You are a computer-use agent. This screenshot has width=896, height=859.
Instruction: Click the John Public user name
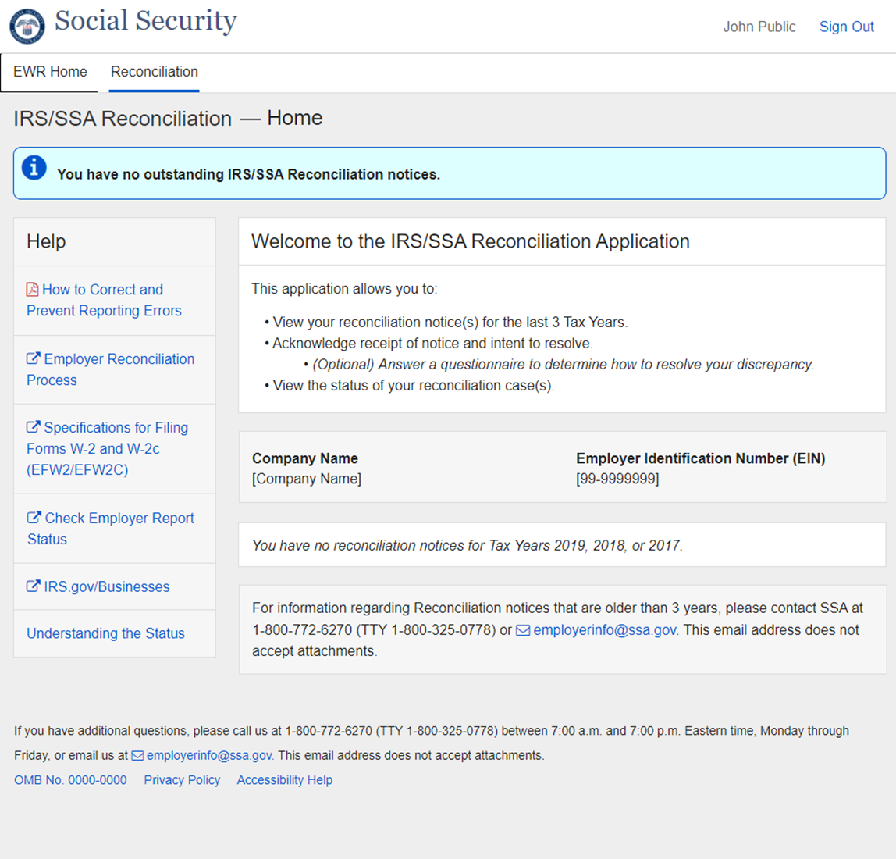click(x=759, y=27)
